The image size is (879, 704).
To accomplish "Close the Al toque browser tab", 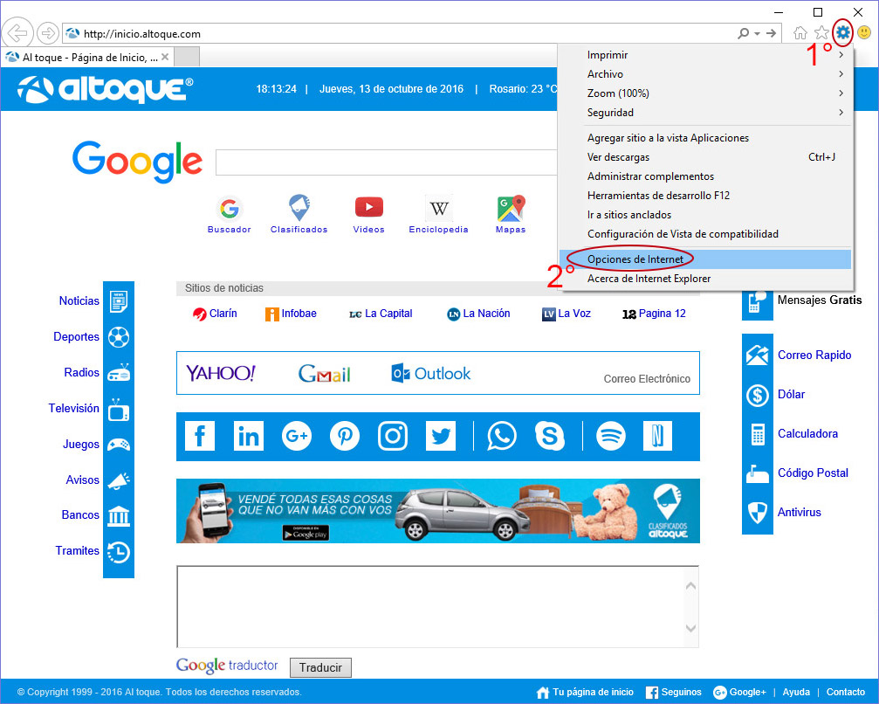I will 165,57.
